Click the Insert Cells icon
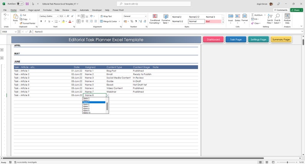The image size is (305, 164). [x=230, y=16]
